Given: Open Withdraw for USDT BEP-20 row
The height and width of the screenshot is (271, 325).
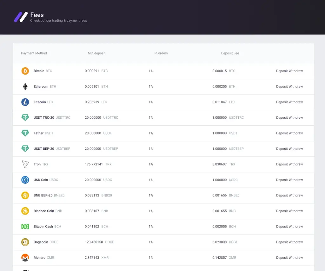Looking at the screenshot, I should click(x=295, y=149).
